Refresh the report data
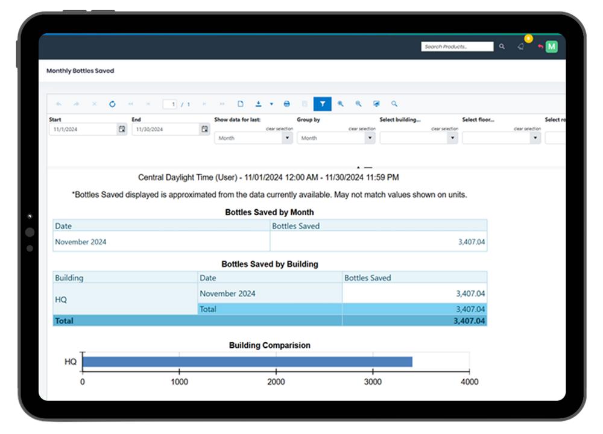The image size is (603, 434). (x=113, y=104)
